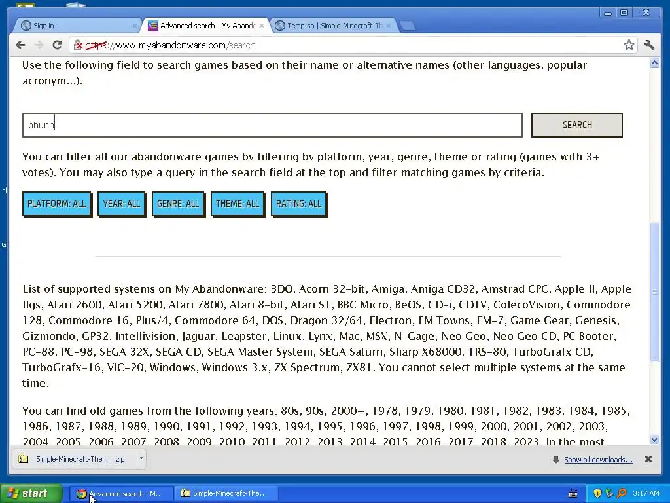Open a new tab button
670x503 pixels.
(x=408, y=26)
